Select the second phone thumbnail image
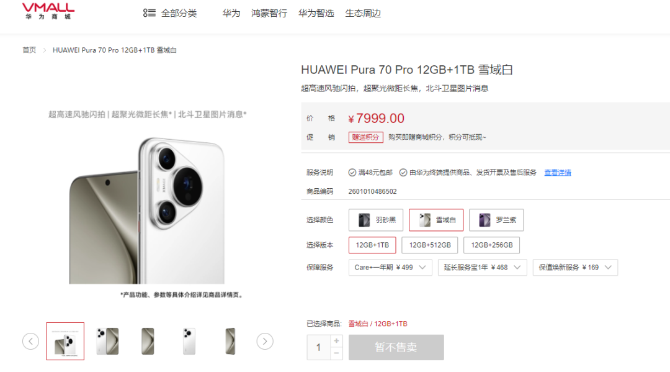This screenshot has width=670, height=372. coord(107,341)
